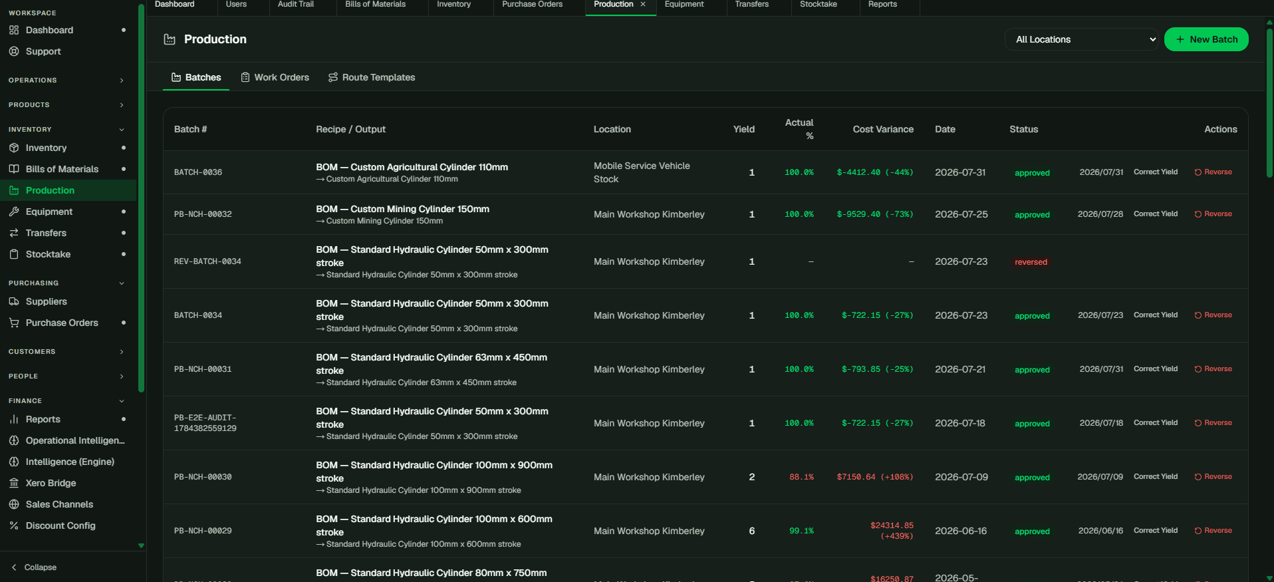Click the Cost Variance column header
The image size is (1274, 582).
pos(883,129)
